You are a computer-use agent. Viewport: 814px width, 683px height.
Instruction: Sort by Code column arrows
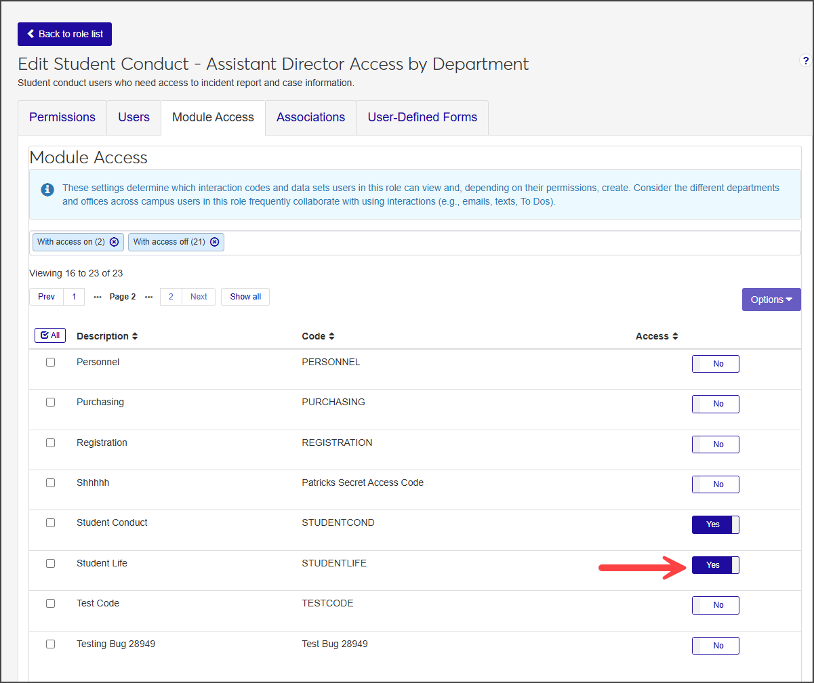(x=331, y=336)
